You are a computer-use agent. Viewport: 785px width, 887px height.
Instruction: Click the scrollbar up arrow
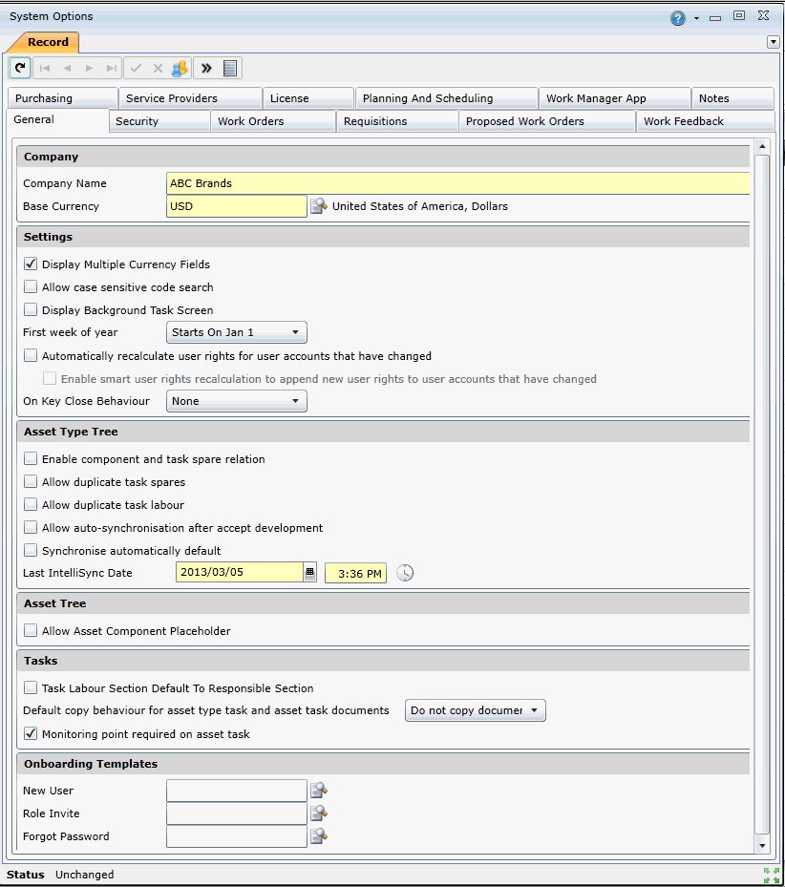pos(762,146)
